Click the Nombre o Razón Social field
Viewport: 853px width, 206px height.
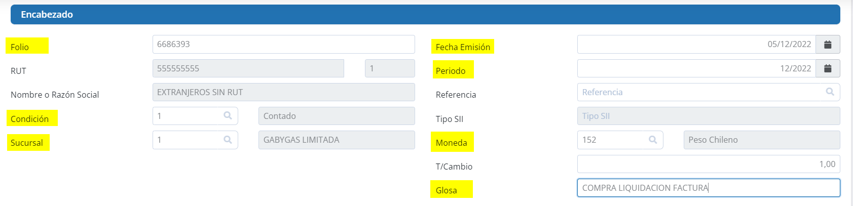[283, 92]
